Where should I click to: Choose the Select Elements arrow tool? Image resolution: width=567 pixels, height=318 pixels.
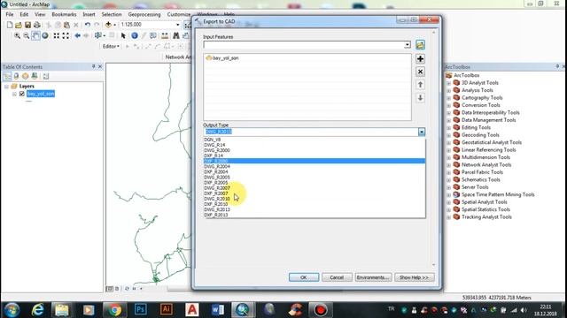123,35
